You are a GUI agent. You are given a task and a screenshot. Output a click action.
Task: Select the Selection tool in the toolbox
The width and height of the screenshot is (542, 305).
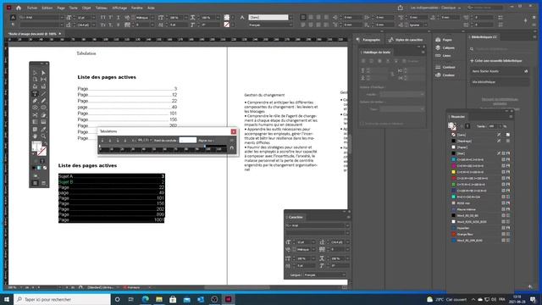tap(35, 73)
